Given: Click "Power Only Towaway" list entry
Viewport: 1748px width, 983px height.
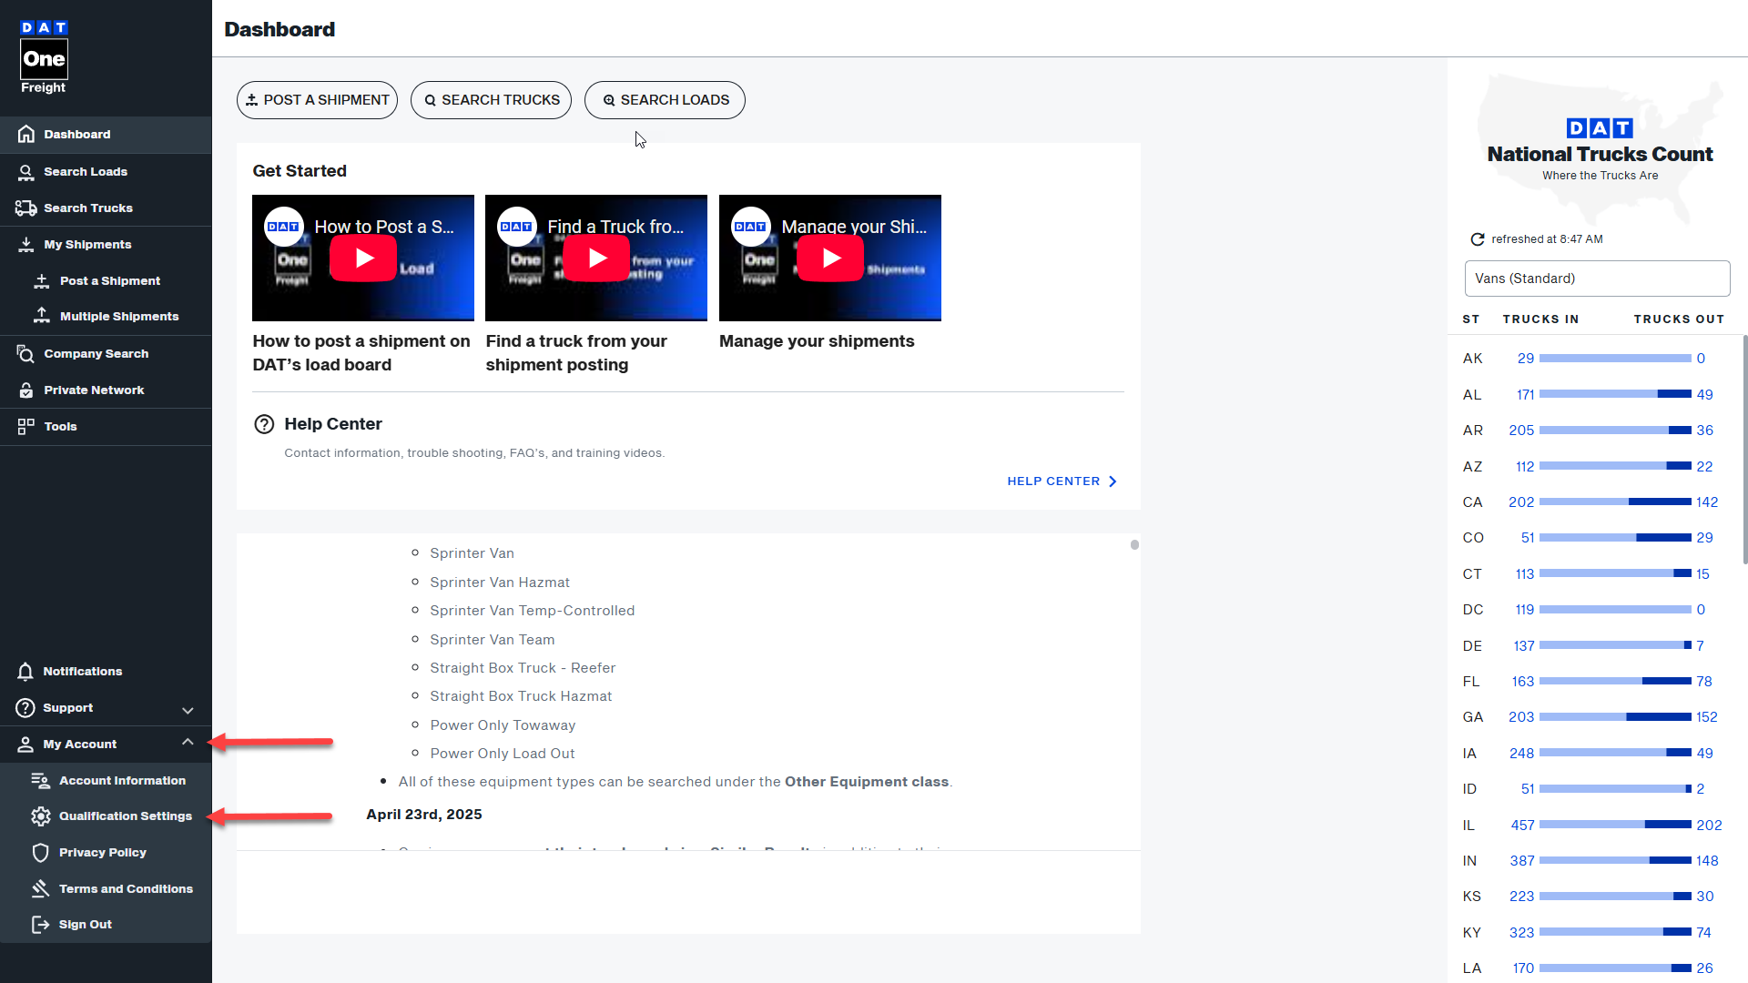Looking at the screenshot, I should [503, 725].
